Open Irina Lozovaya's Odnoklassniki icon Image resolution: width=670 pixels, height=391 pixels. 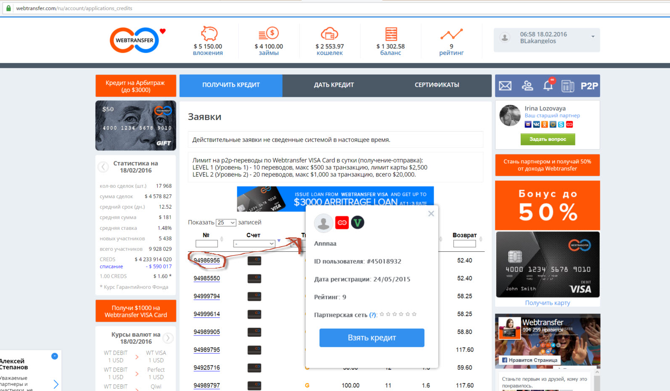pos(545,124)
